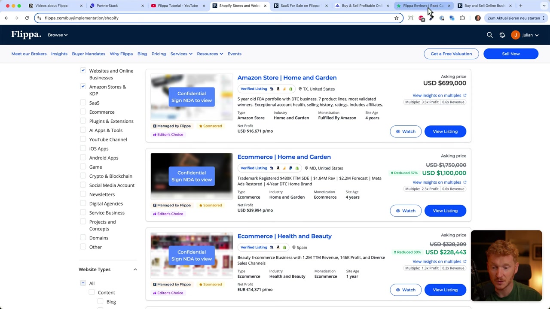Check the SaaS filter
The width and height of the screenshot is (550, 309).
(83, 103)
